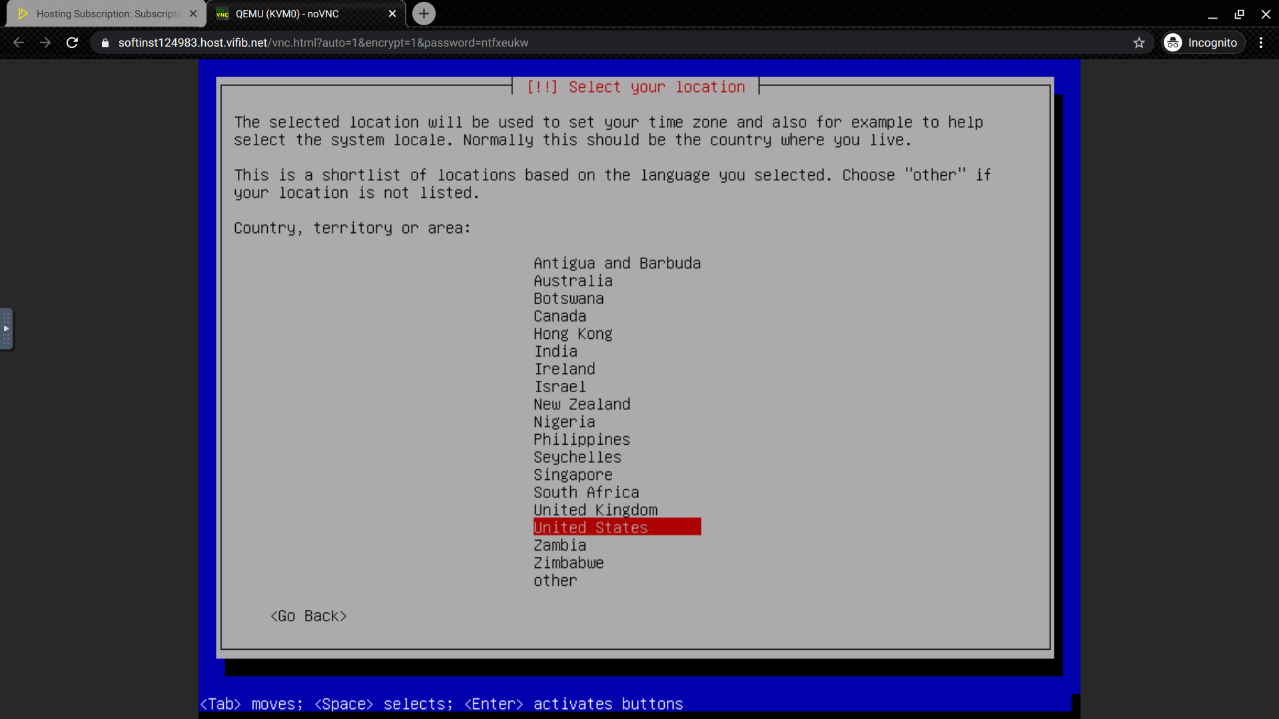Choose Canada as location
1279x719 pixels.
560,316
